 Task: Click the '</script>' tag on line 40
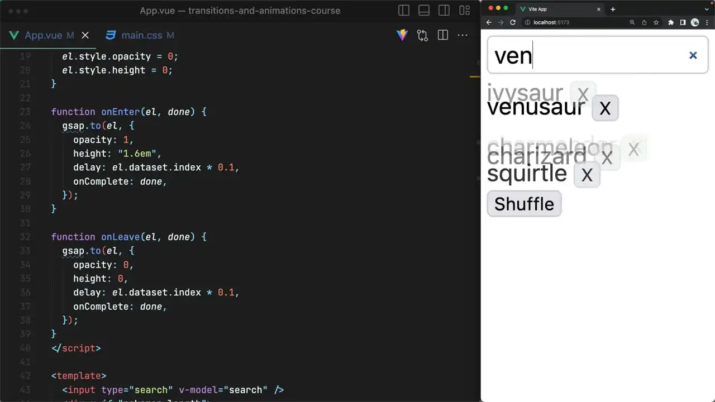pos(76,348)
